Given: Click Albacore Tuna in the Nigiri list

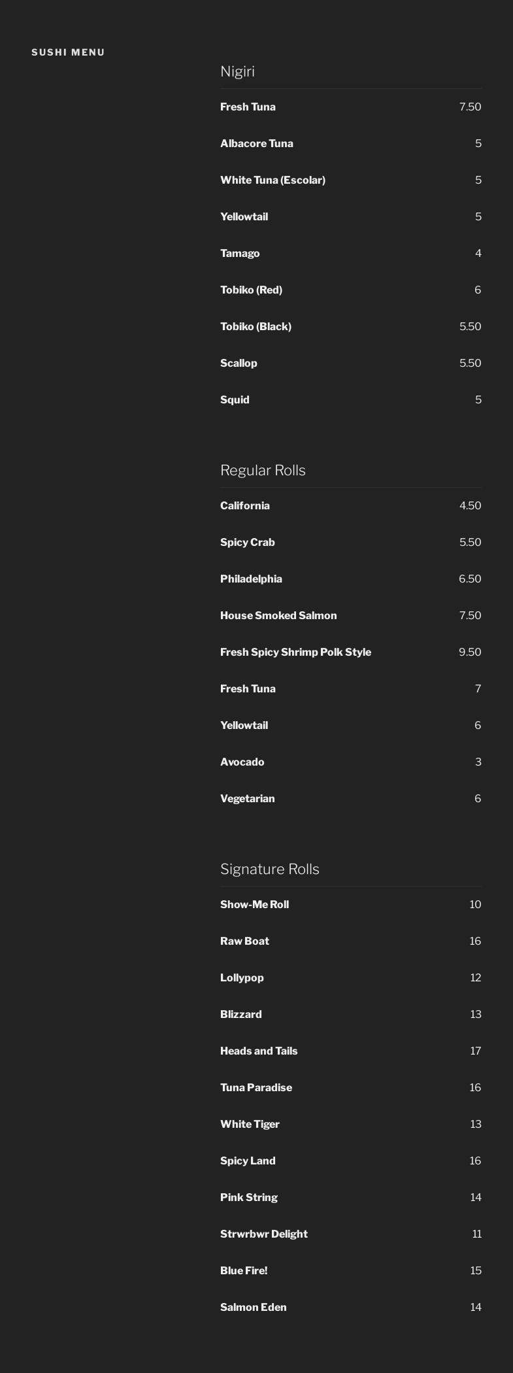Looking at the screenshot, I should click(x=256, y=143).
